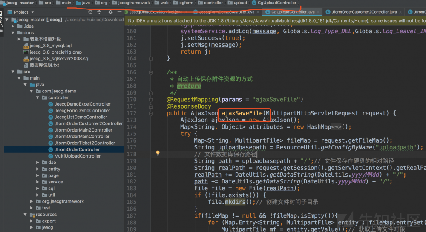The width and height of the screenshot is (426, 232).
Task: Open the Project panel settings gear
Action: pos(110,12)
